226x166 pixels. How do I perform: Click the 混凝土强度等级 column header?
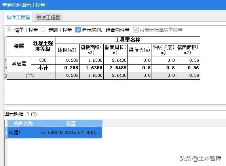click(x=43, y=47)
